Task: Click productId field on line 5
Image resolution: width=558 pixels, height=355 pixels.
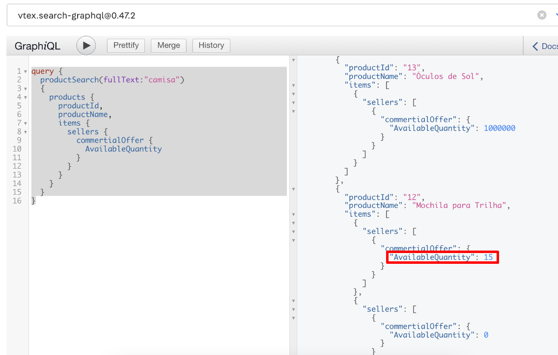Action: (78, 105)
